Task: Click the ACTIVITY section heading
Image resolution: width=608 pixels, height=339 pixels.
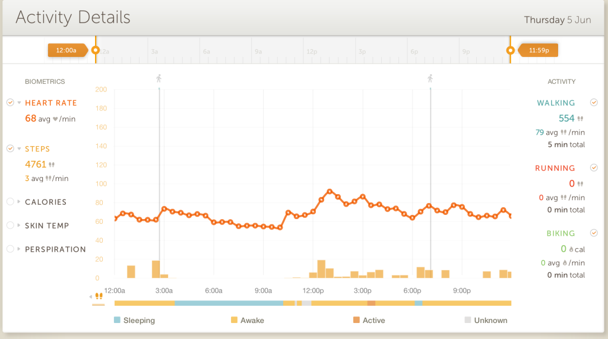Action: [562, 81]
